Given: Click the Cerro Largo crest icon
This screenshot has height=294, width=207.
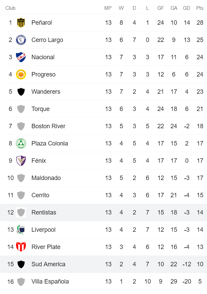Looking at the screenshot, I should [21, 40].
